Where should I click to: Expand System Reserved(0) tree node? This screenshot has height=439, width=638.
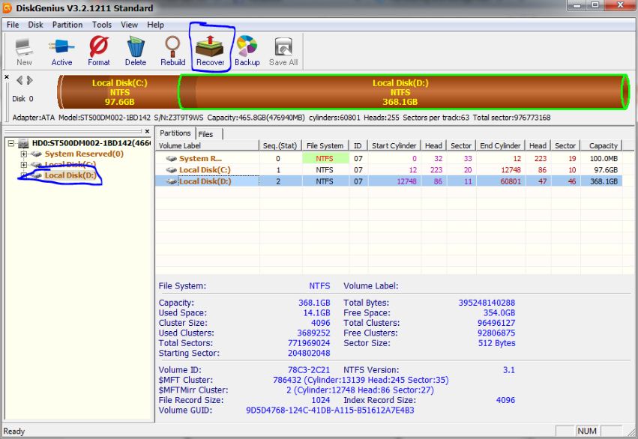[24, 154]
